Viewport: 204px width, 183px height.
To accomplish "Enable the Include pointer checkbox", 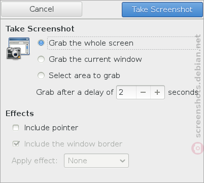I will pyautogui.click(x=16, y=128).
